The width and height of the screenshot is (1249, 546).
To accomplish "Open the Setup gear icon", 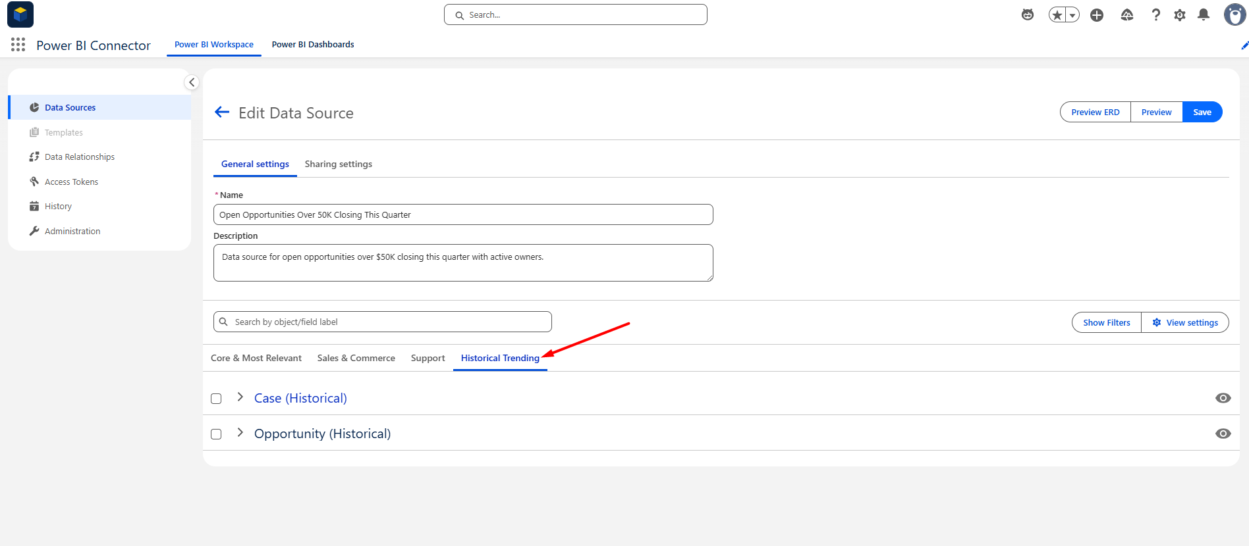I will pyautogui.click(x=1180, y=15).
